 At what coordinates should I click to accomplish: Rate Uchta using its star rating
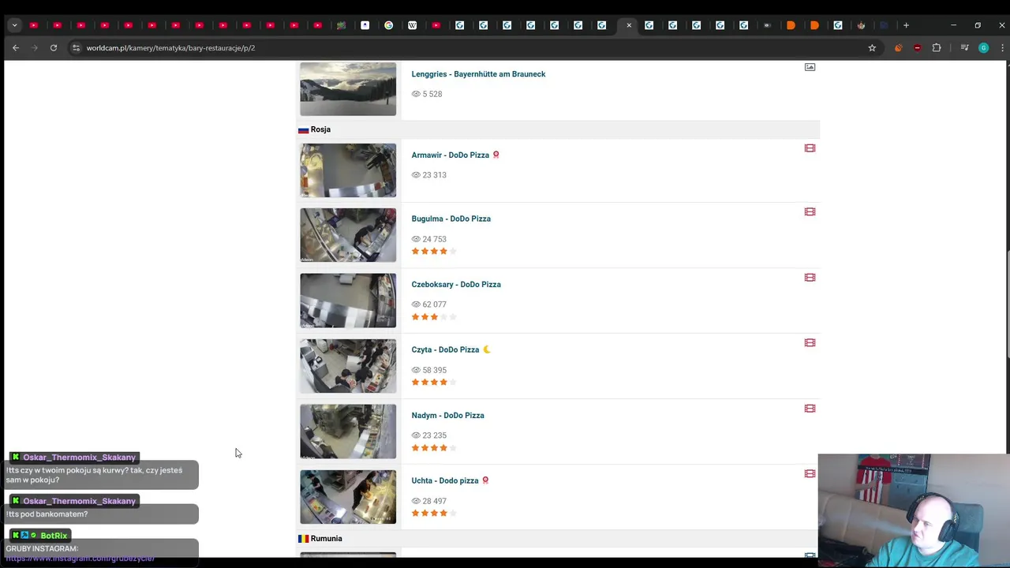(434, 514)
